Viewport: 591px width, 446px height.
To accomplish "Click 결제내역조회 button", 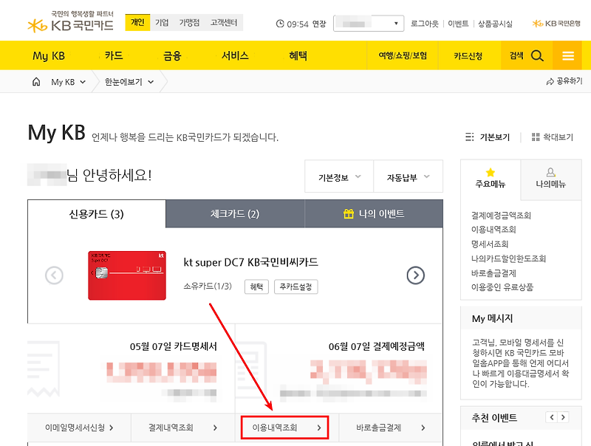I will coord(182,428).
